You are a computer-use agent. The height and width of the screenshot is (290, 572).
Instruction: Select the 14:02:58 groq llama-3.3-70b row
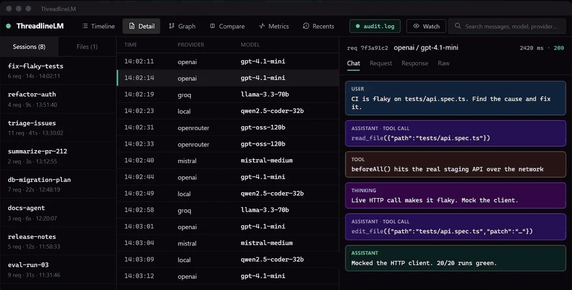(228, 210)
